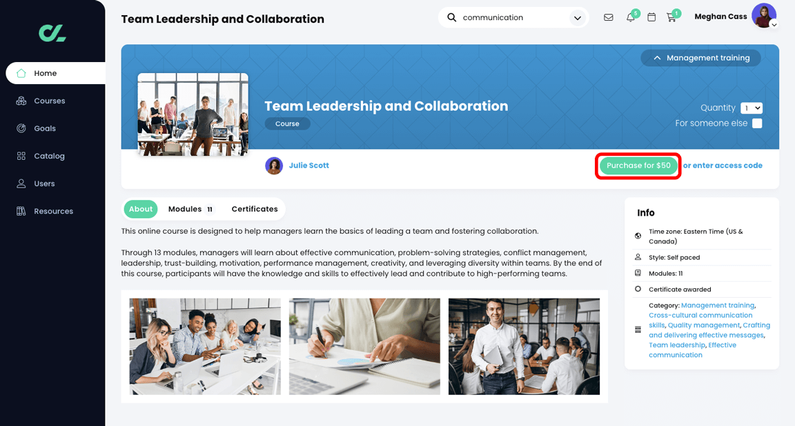
Task: Click the or enter access code link
Action: tap(723, 165)
